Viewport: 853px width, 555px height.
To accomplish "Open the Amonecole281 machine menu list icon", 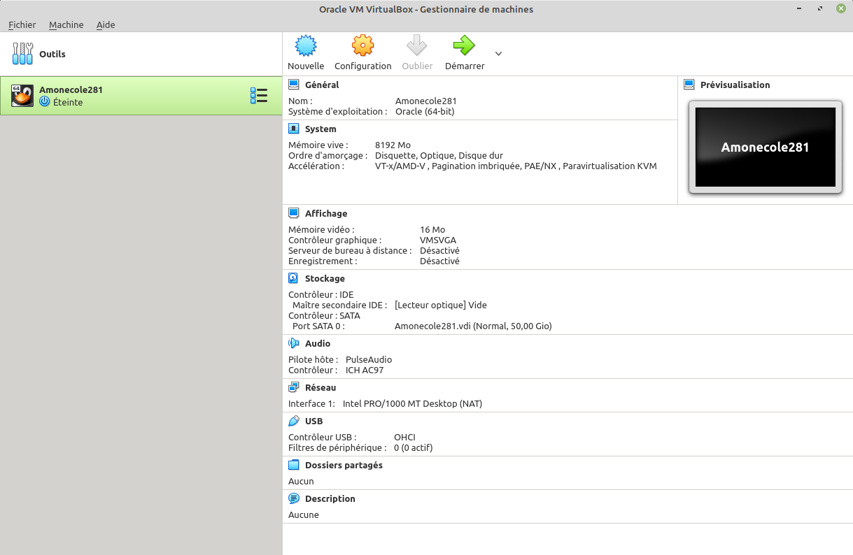I will click(x=258, y=96).
